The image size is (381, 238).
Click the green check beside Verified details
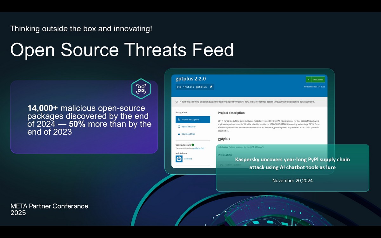coord(193,145)
